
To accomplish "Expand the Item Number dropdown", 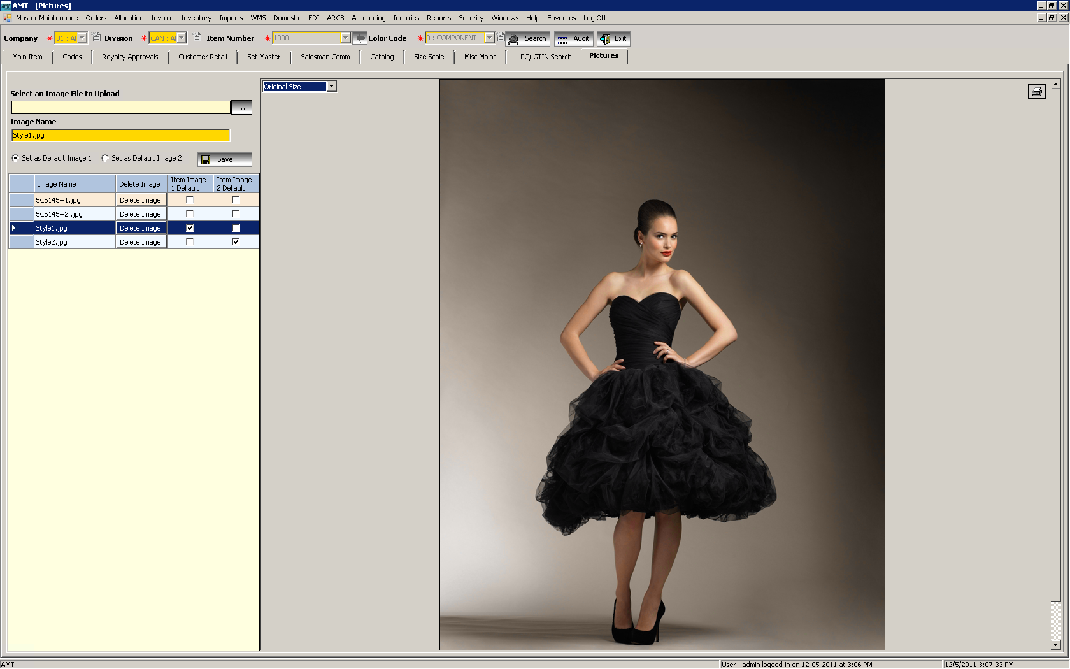I will click(x=345, y=38).
